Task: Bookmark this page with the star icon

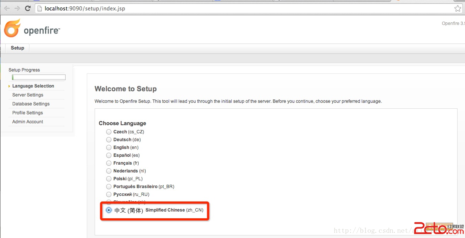Action: [458, 8]
